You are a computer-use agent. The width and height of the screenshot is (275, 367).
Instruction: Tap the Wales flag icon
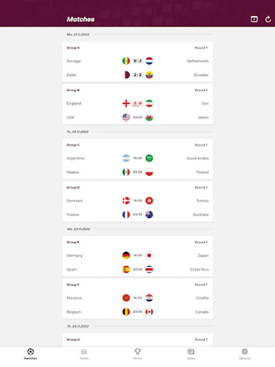tap(149, 117)
